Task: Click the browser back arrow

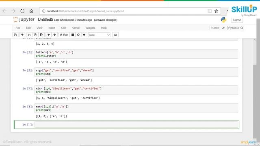Action: [4, 11]
